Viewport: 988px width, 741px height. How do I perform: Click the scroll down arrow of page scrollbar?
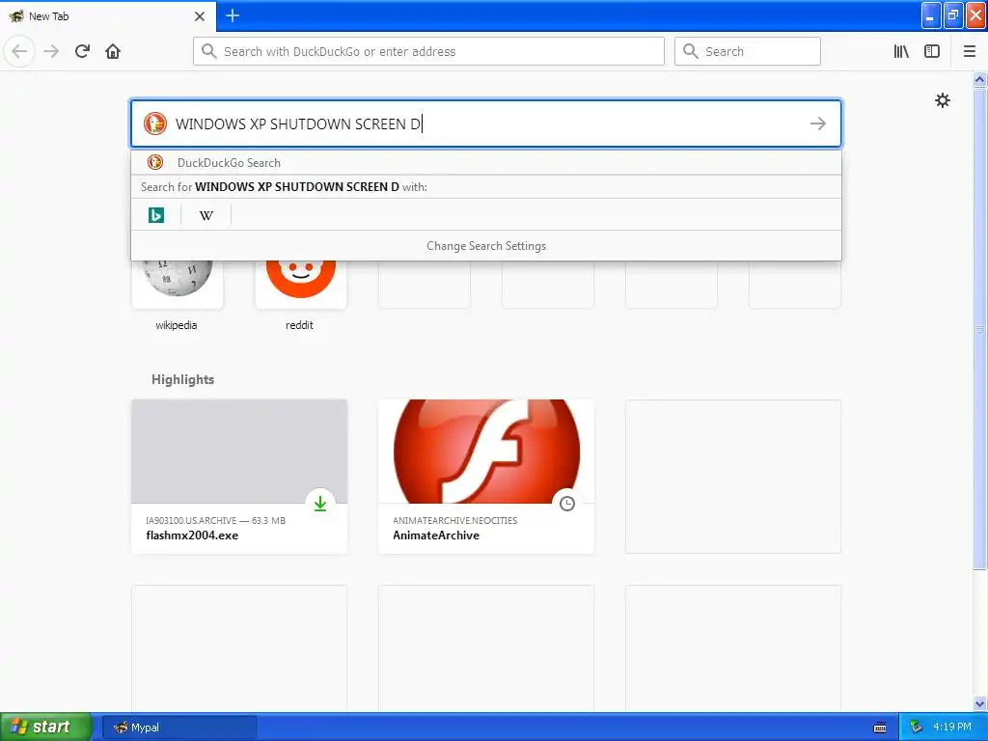point(979,703)
